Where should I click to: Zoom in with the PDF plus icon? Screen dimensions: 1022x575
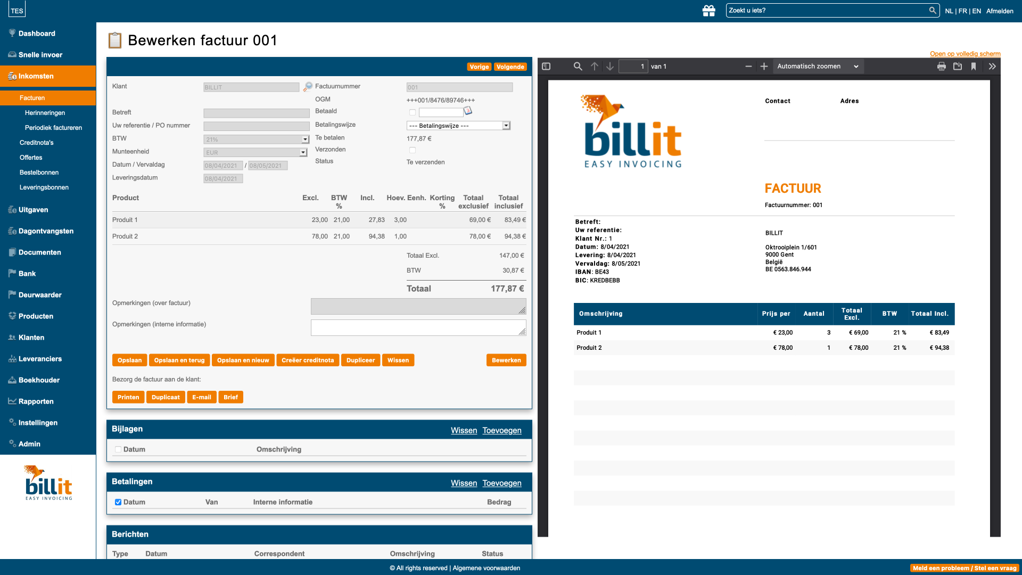(x=764, y=67)
